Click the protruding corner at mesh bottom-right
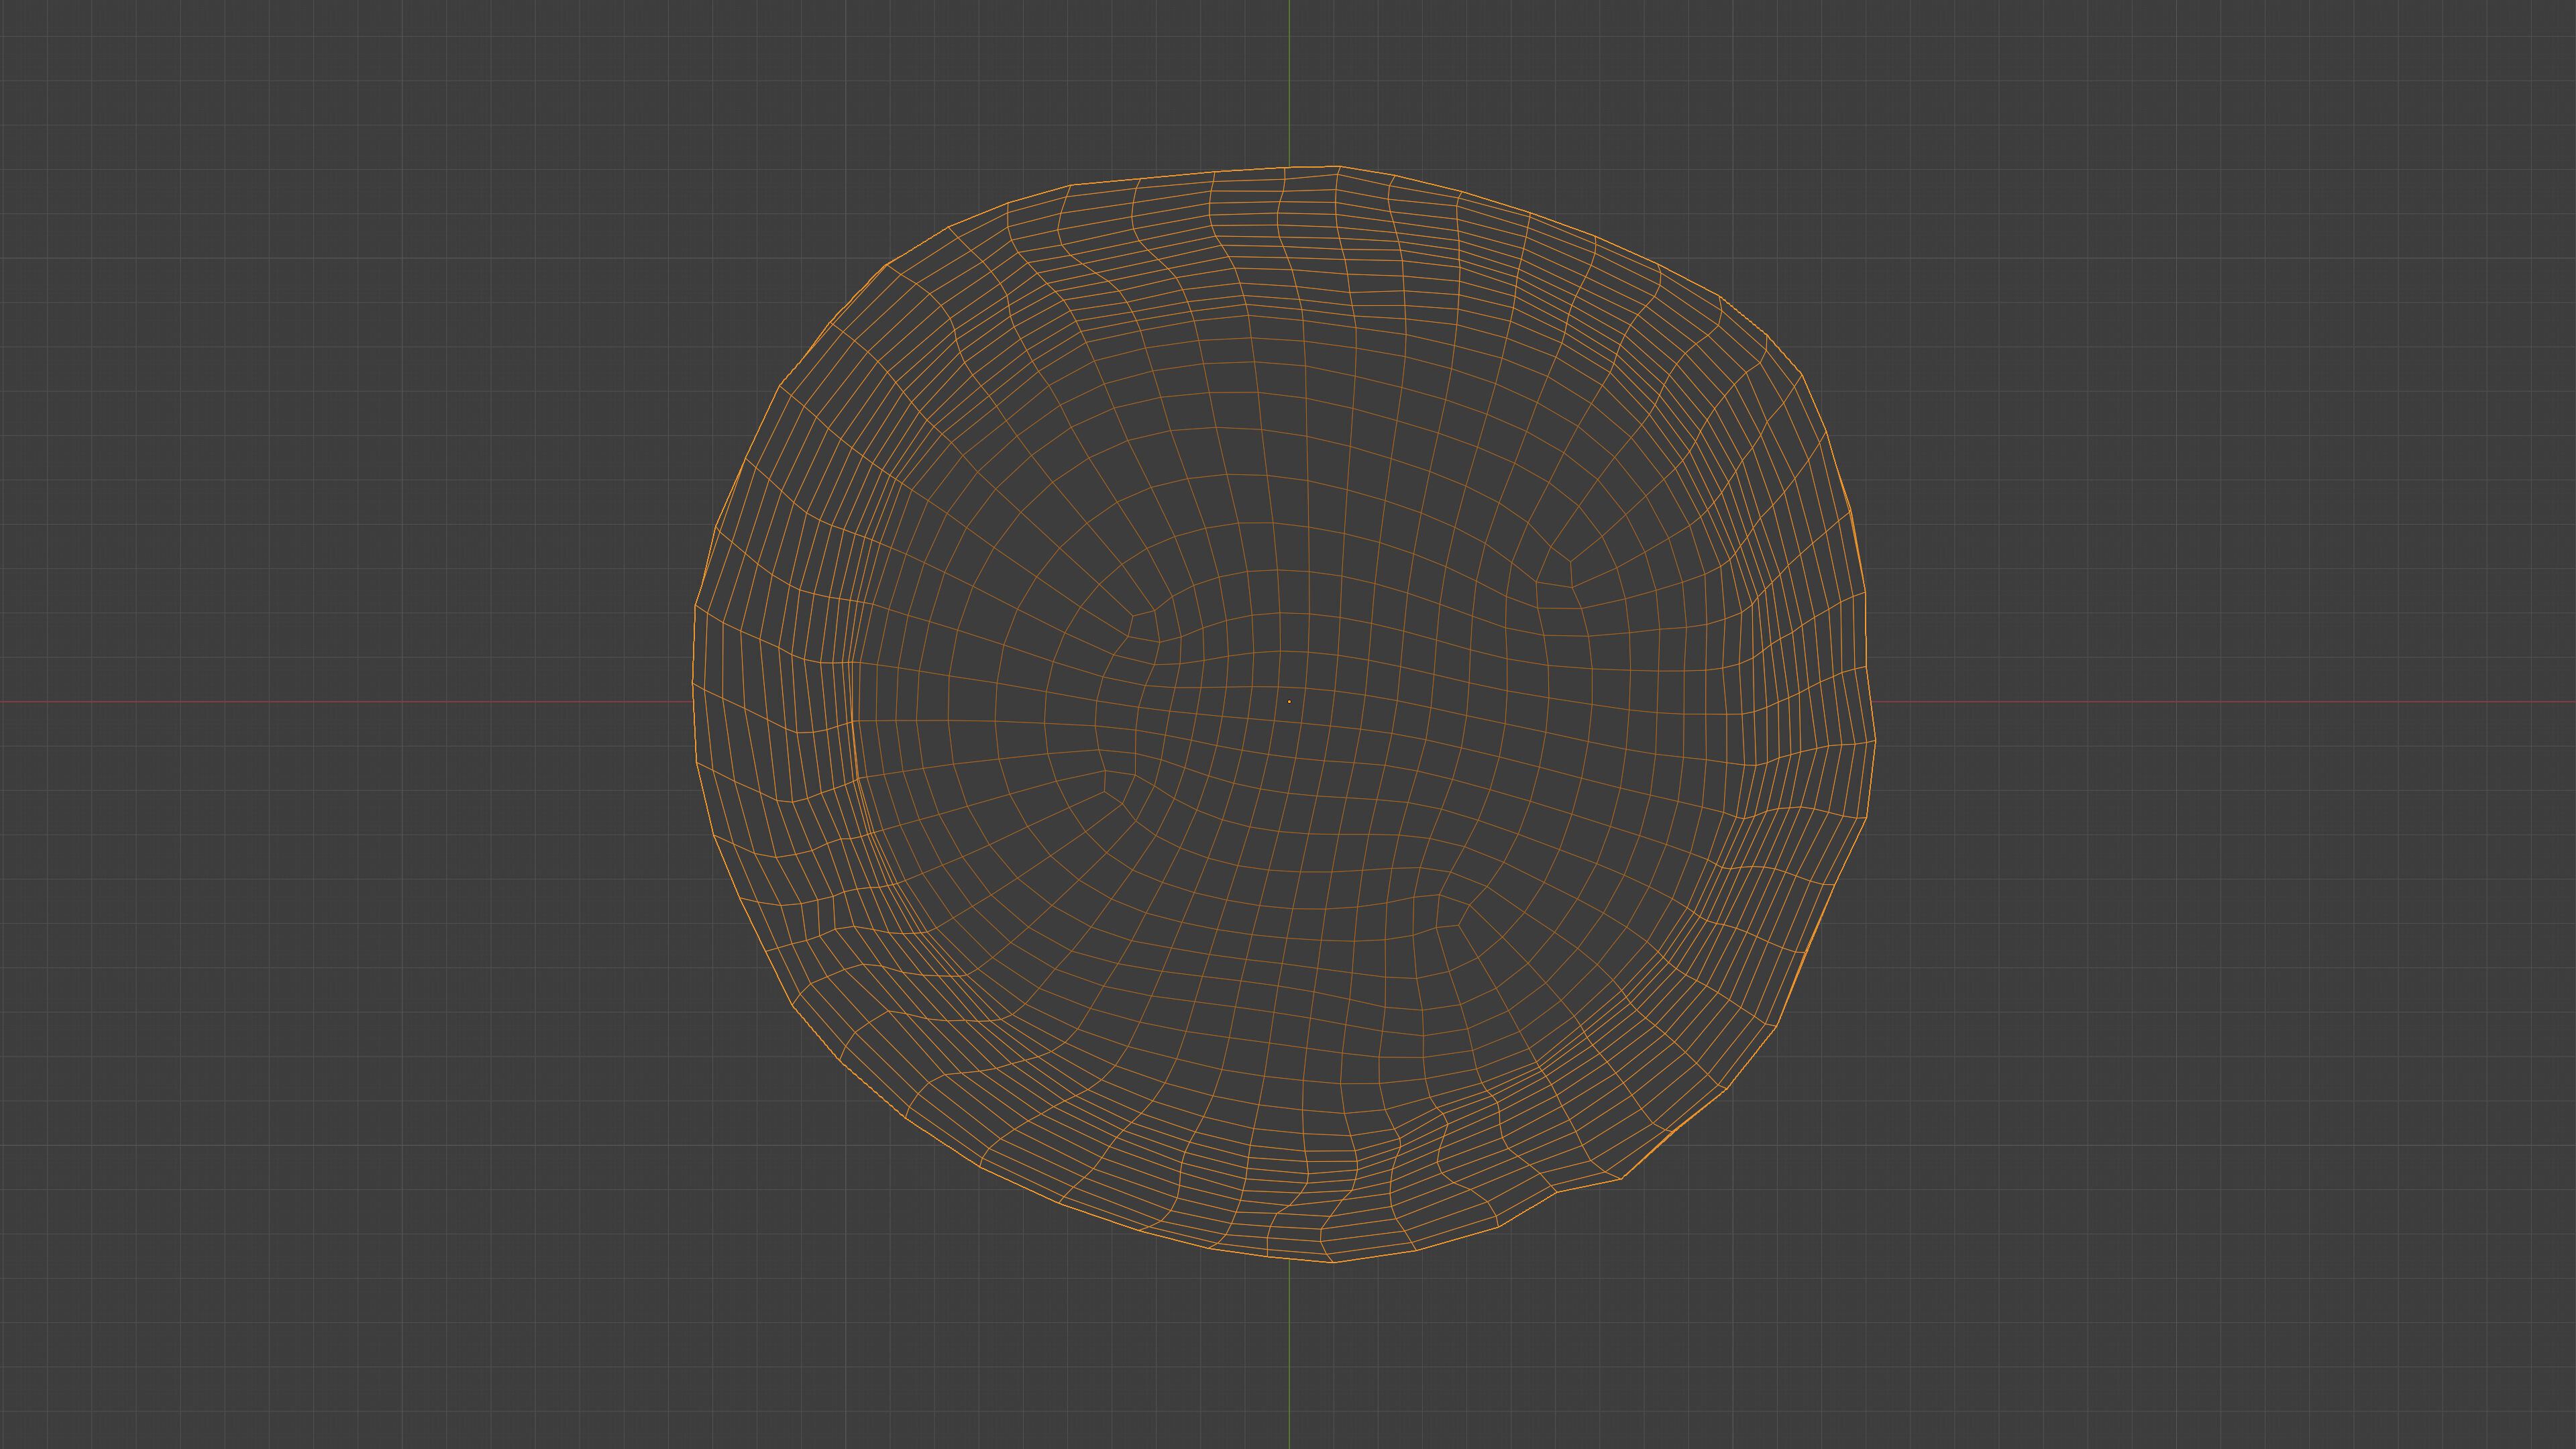This screenshot has height=1449, width=2576. tap(1620, 1178)
